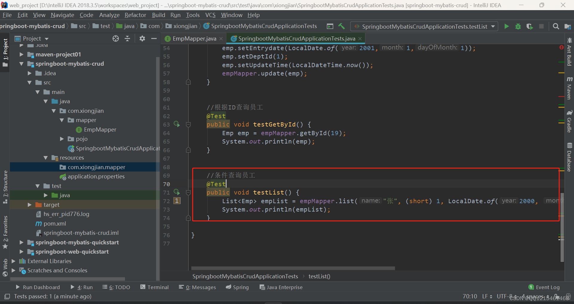Image resolution: width=574 pixels, height=304 pixels.
Task: Expand External Libraries node
Action: pos(13,261)
